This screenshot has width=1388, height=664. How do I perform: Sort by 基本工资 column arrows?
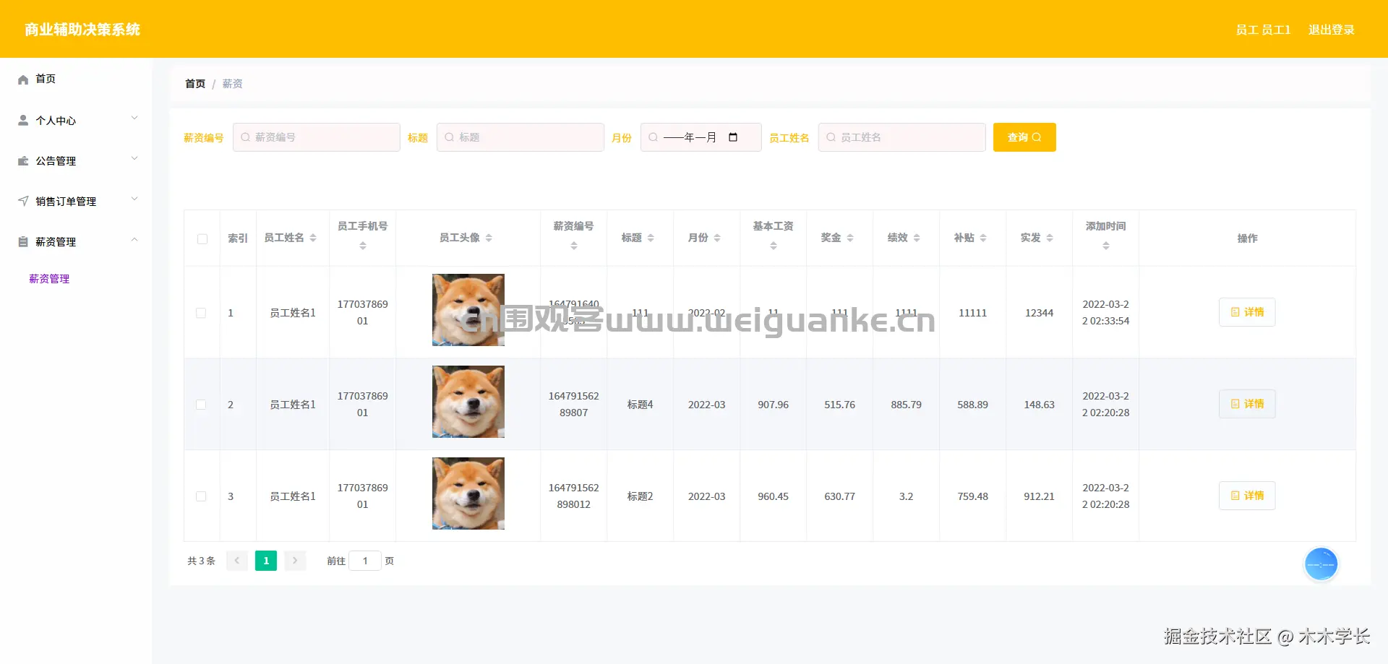coord(774,246)
